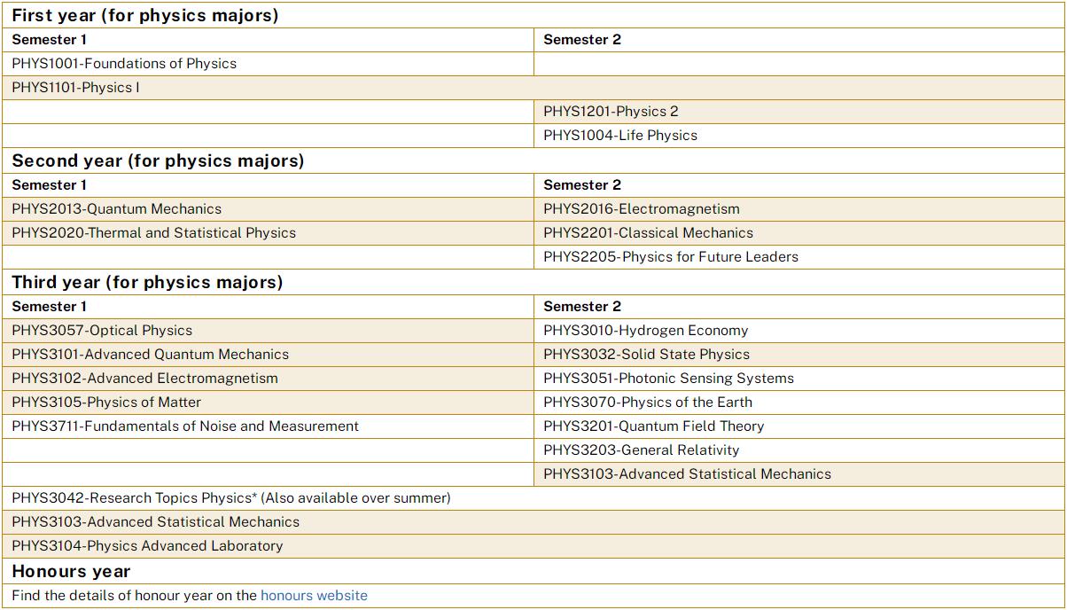
Task: Open the honours website link
Action: click(x=314, y=596)
